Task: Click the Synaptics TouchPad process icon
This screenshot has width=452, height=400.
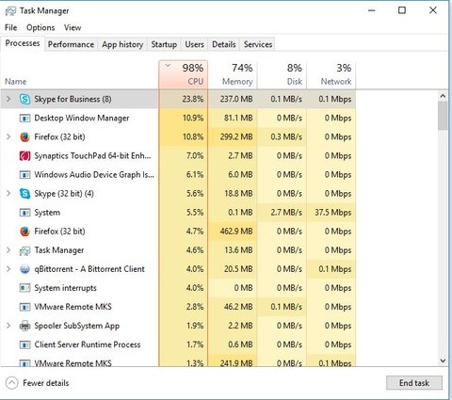Action: pyautogui.click(x=24, y=156)
